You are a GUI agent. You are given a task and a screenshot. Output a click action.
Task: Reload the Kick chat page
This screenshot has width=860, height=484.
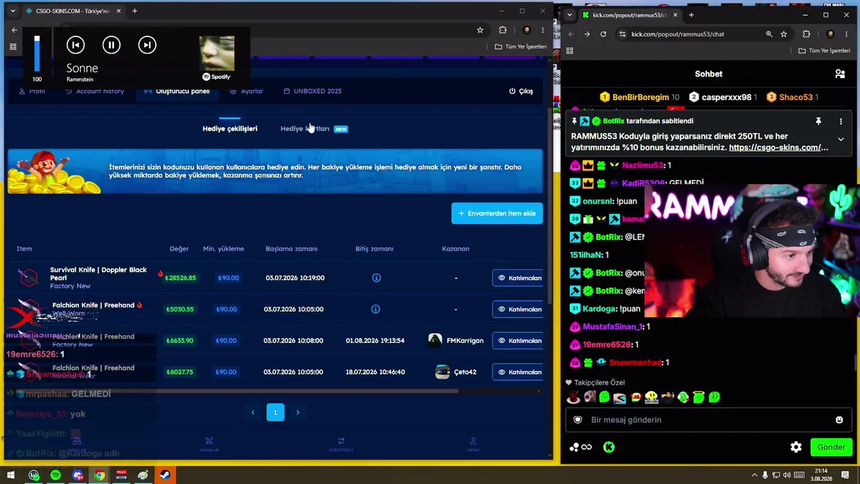603,34
